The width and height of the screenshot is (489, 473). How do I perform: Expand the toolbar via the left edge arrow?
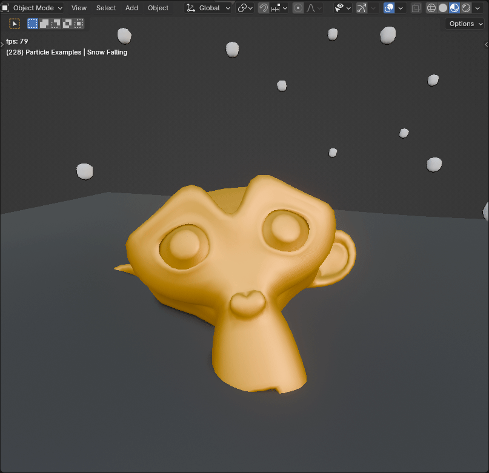click(2, 45)
